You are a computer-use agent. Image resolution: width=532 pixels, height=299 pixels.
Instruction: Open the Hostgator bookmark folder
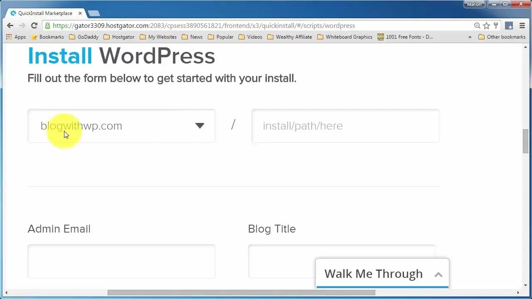[119, 37]
